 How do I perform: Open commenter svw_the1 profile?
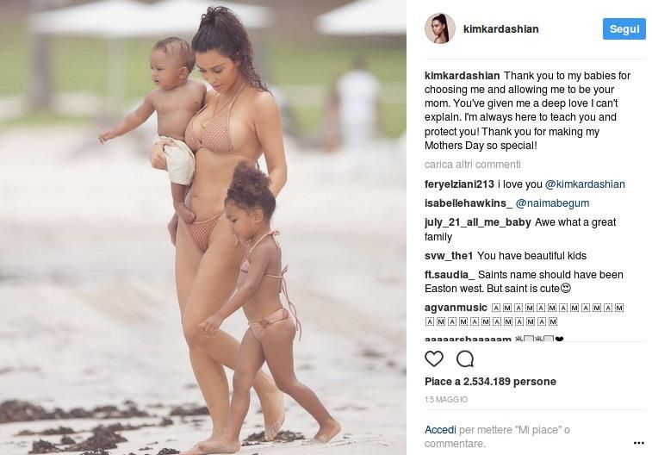[449, 256]
